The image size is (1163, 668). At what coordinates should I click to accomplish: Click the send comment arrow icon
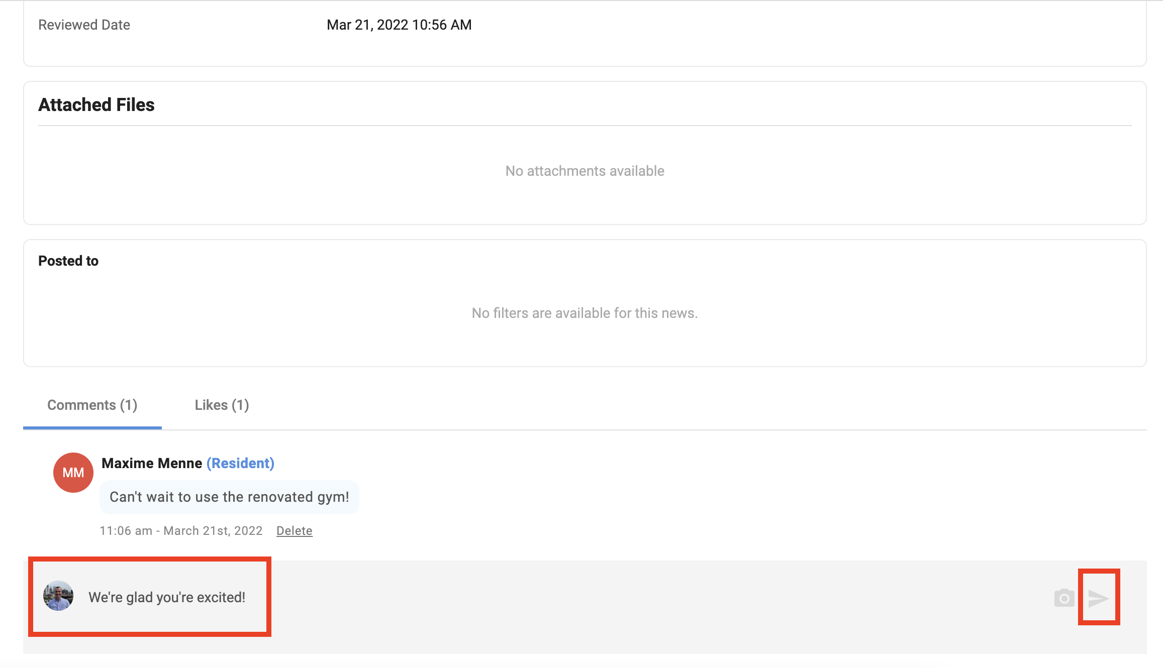point(1098,598)
